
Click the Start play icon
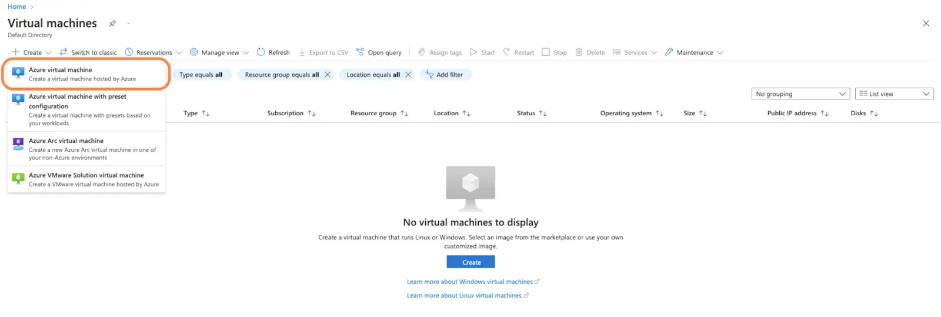pyautogui.click(x=473, y=52)
